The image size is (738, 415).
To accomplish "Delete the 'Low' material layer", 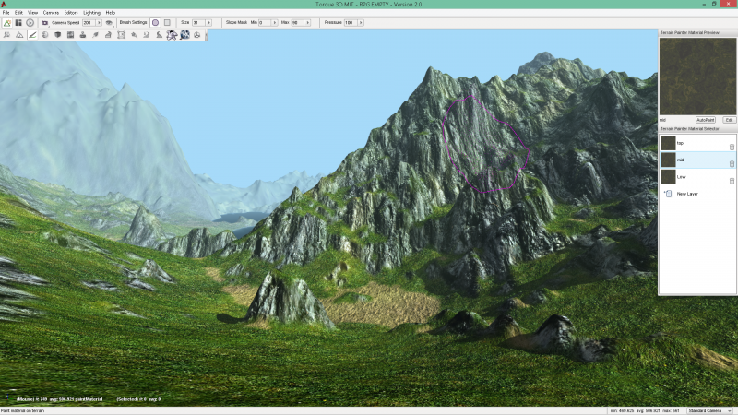I will [732, 179].
